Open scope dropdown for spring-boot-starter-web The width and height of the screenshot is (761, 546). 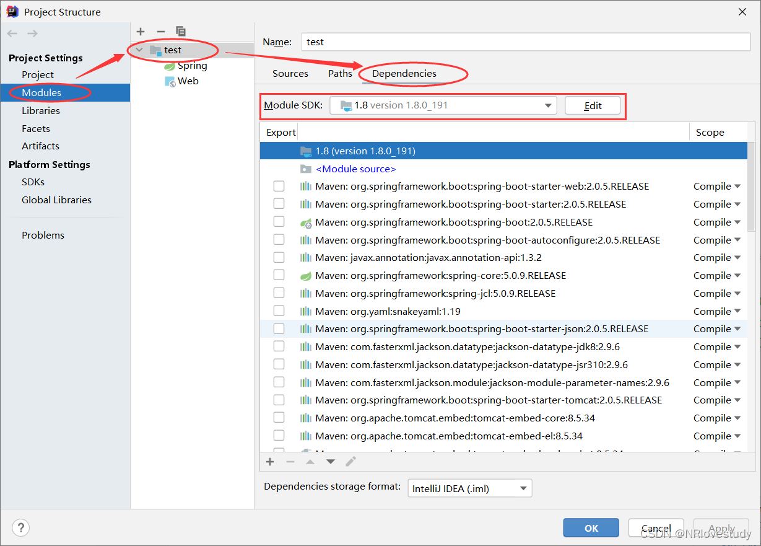(717, 187)
